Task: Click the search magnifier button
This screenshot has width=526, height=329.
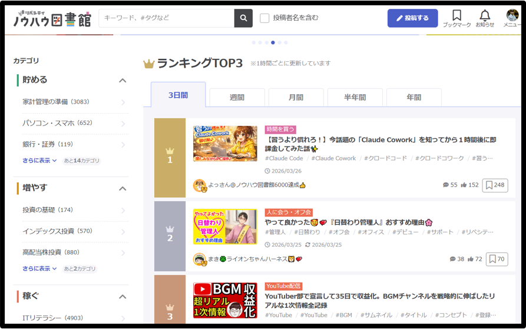Action: (x=243, y=18)
